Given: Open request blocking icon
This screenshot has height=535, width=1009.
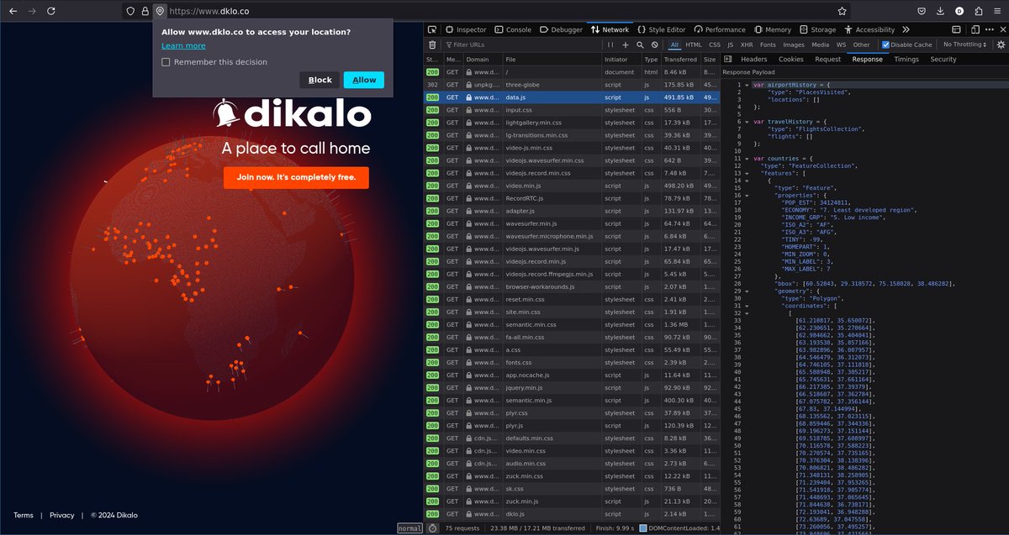Looking at the screenshot, I should (x=654, y=45).
